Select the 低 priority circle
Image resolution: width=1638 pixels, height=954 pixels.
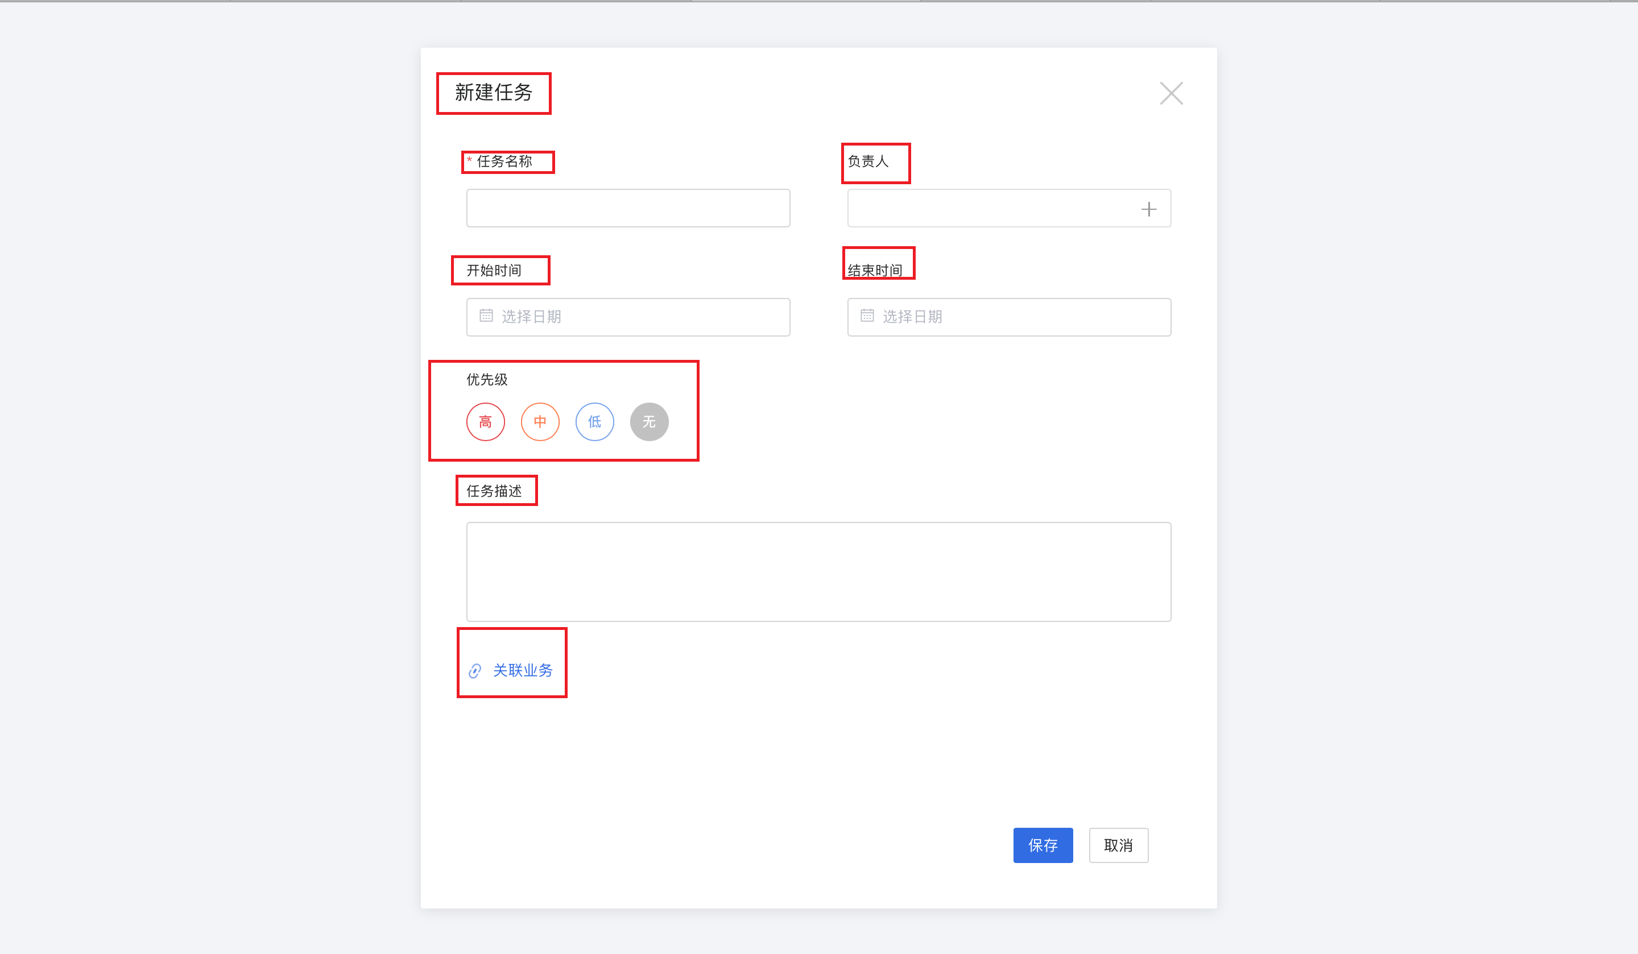coord(594,422)
